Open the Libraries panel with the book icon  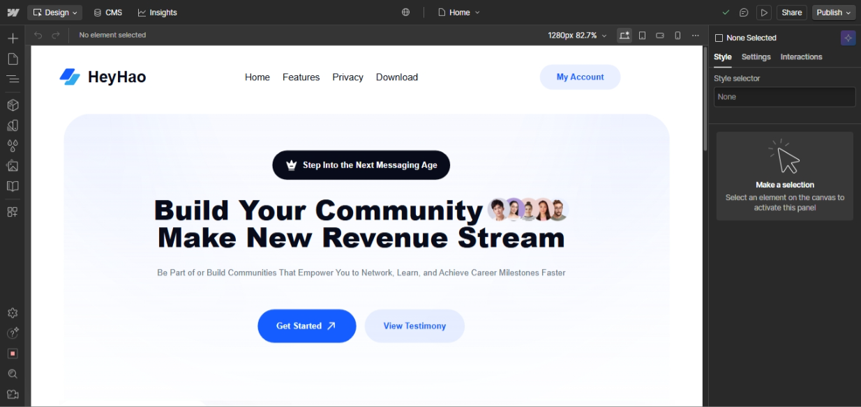click(x=13, y=186)
